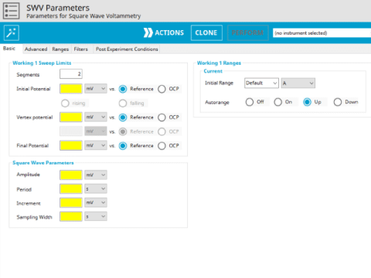371x278 pixels.
Task: Switch to the Filters tab
Action: coord(80,49)
